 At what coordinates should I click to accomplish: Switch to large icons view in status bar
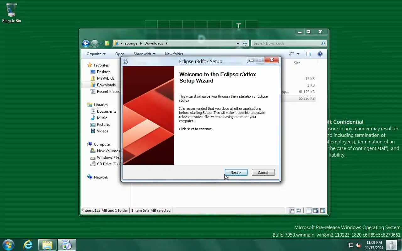pos(298,211)
